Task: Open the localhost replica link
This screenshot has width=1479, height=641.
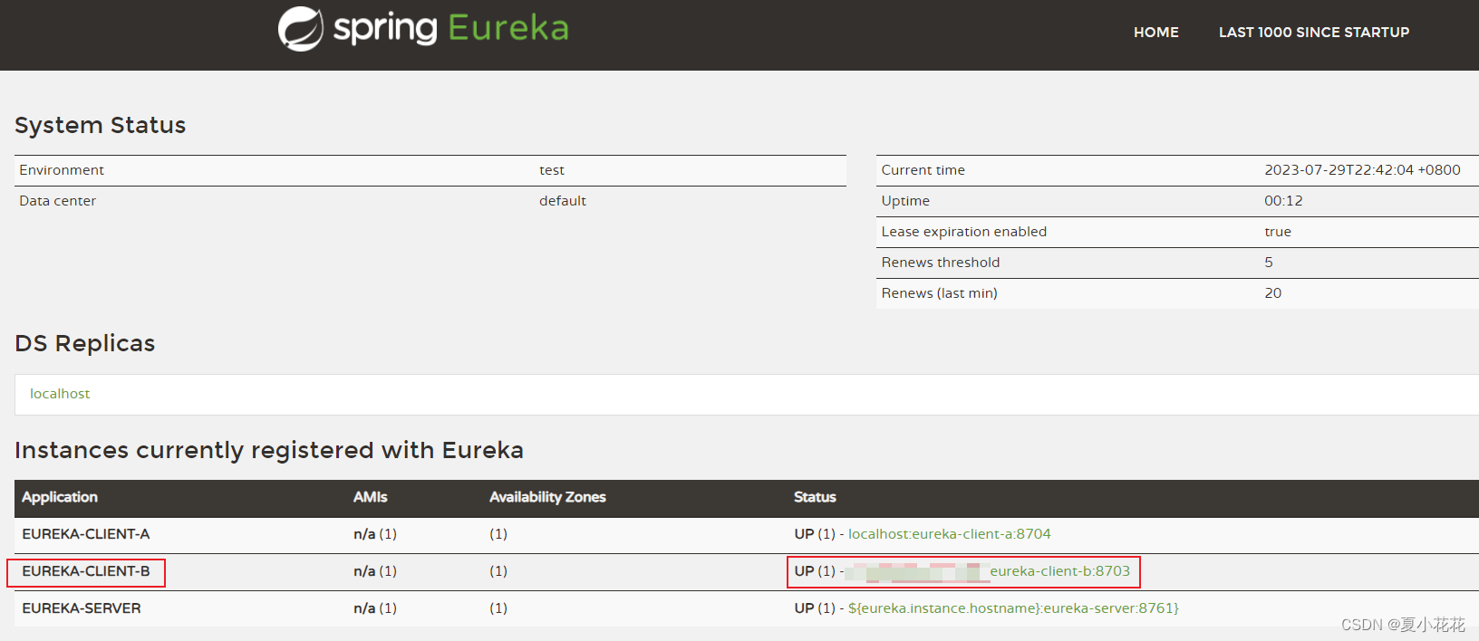Action: coord(60,394)
